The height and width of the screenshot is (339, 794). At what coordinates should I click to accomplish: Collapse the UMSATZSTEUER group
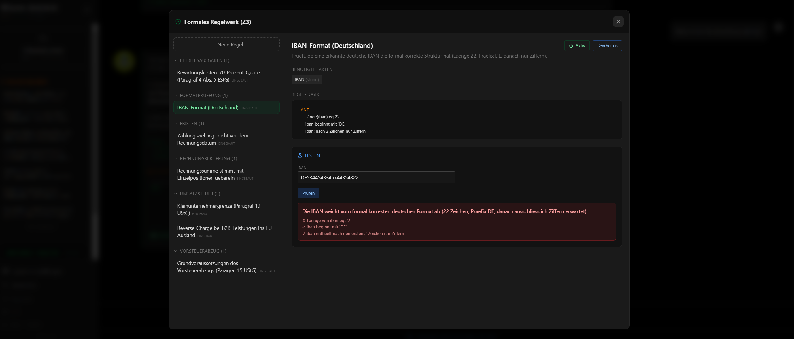pyautogui.click(x=176, y=194)
